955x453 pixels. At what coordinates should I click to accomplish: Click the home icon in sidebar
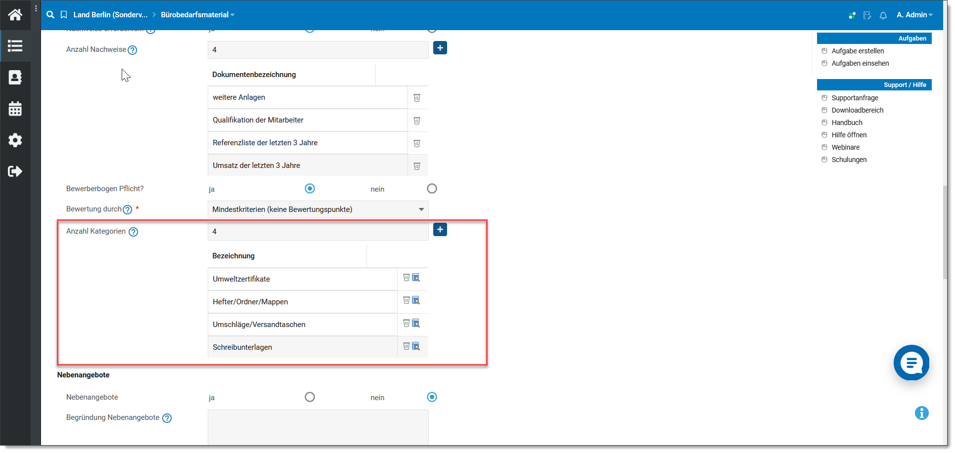(15, 15)
